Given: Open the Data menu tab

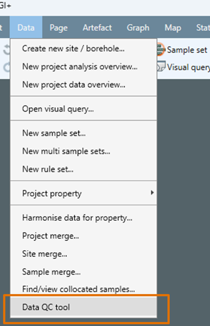Looking at the screenshot, I should [x=26, y=27].
